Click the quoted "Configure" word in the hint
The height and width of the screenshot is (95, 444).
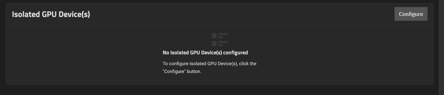coord(174,72)
